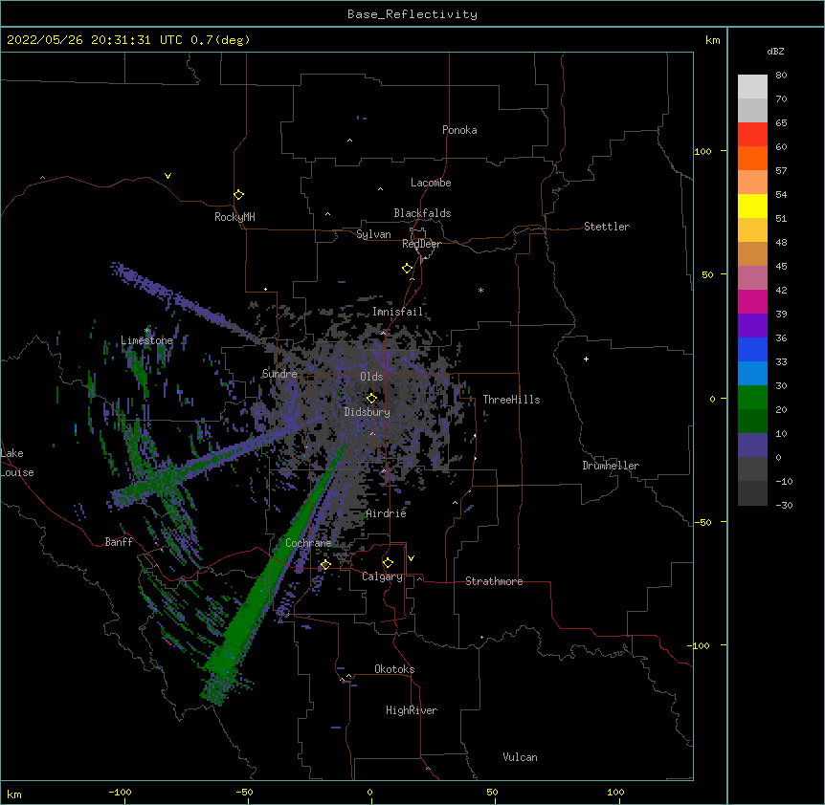Click the dBZ legend heading

(x=775, y=52)
